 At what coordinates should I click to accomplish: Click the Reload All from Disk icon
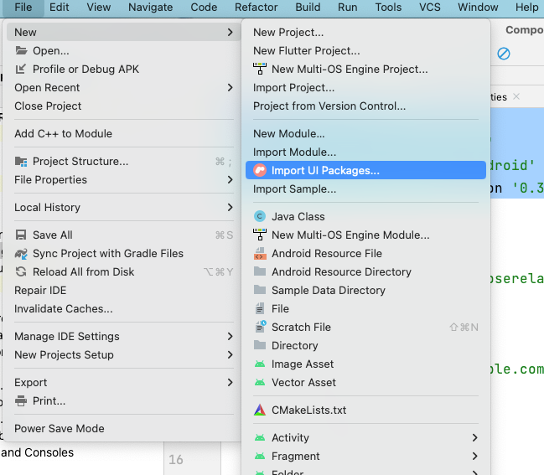pos(21,271)
